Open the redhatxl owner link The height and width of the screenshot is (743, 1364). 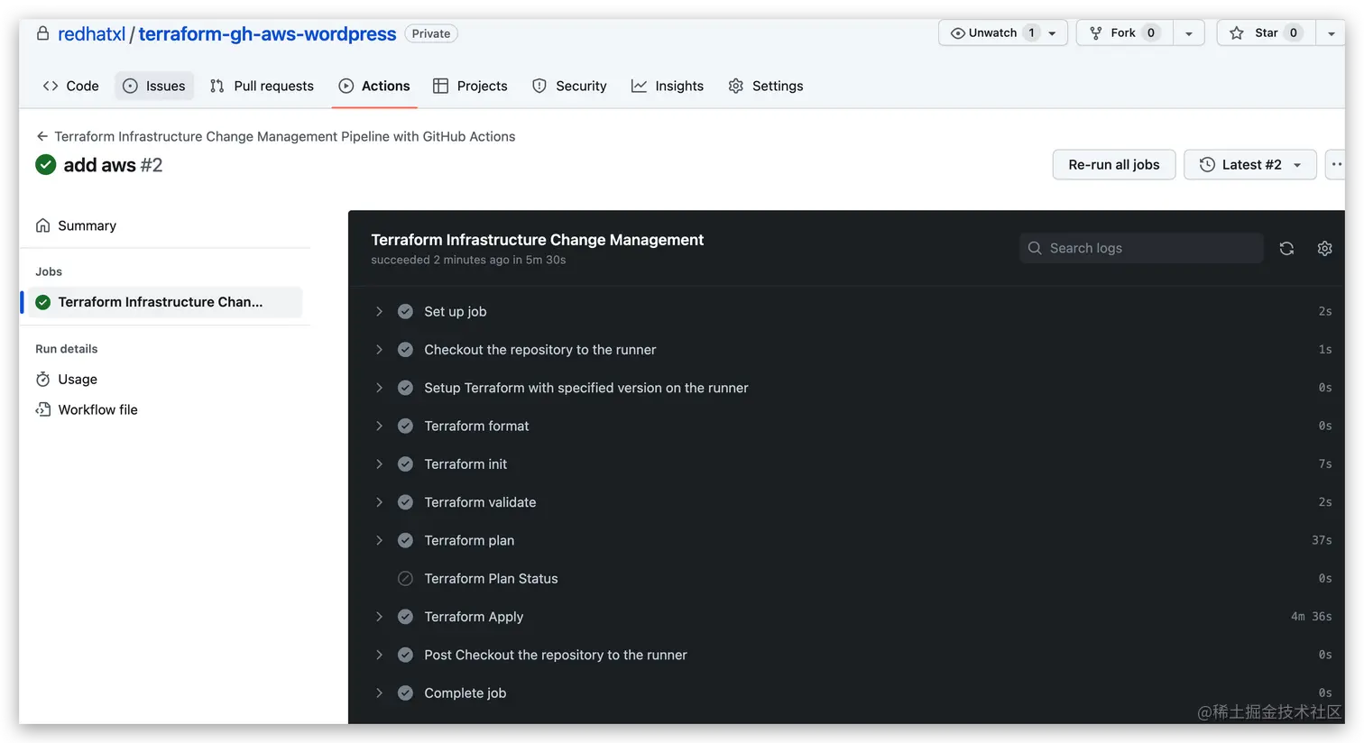tap(92, 34)
